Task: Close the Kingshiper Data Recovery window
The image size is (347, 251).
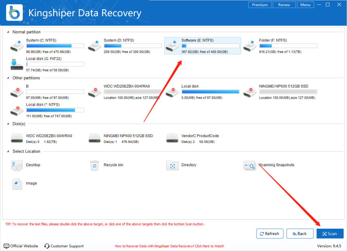Action: click(339, 5)
